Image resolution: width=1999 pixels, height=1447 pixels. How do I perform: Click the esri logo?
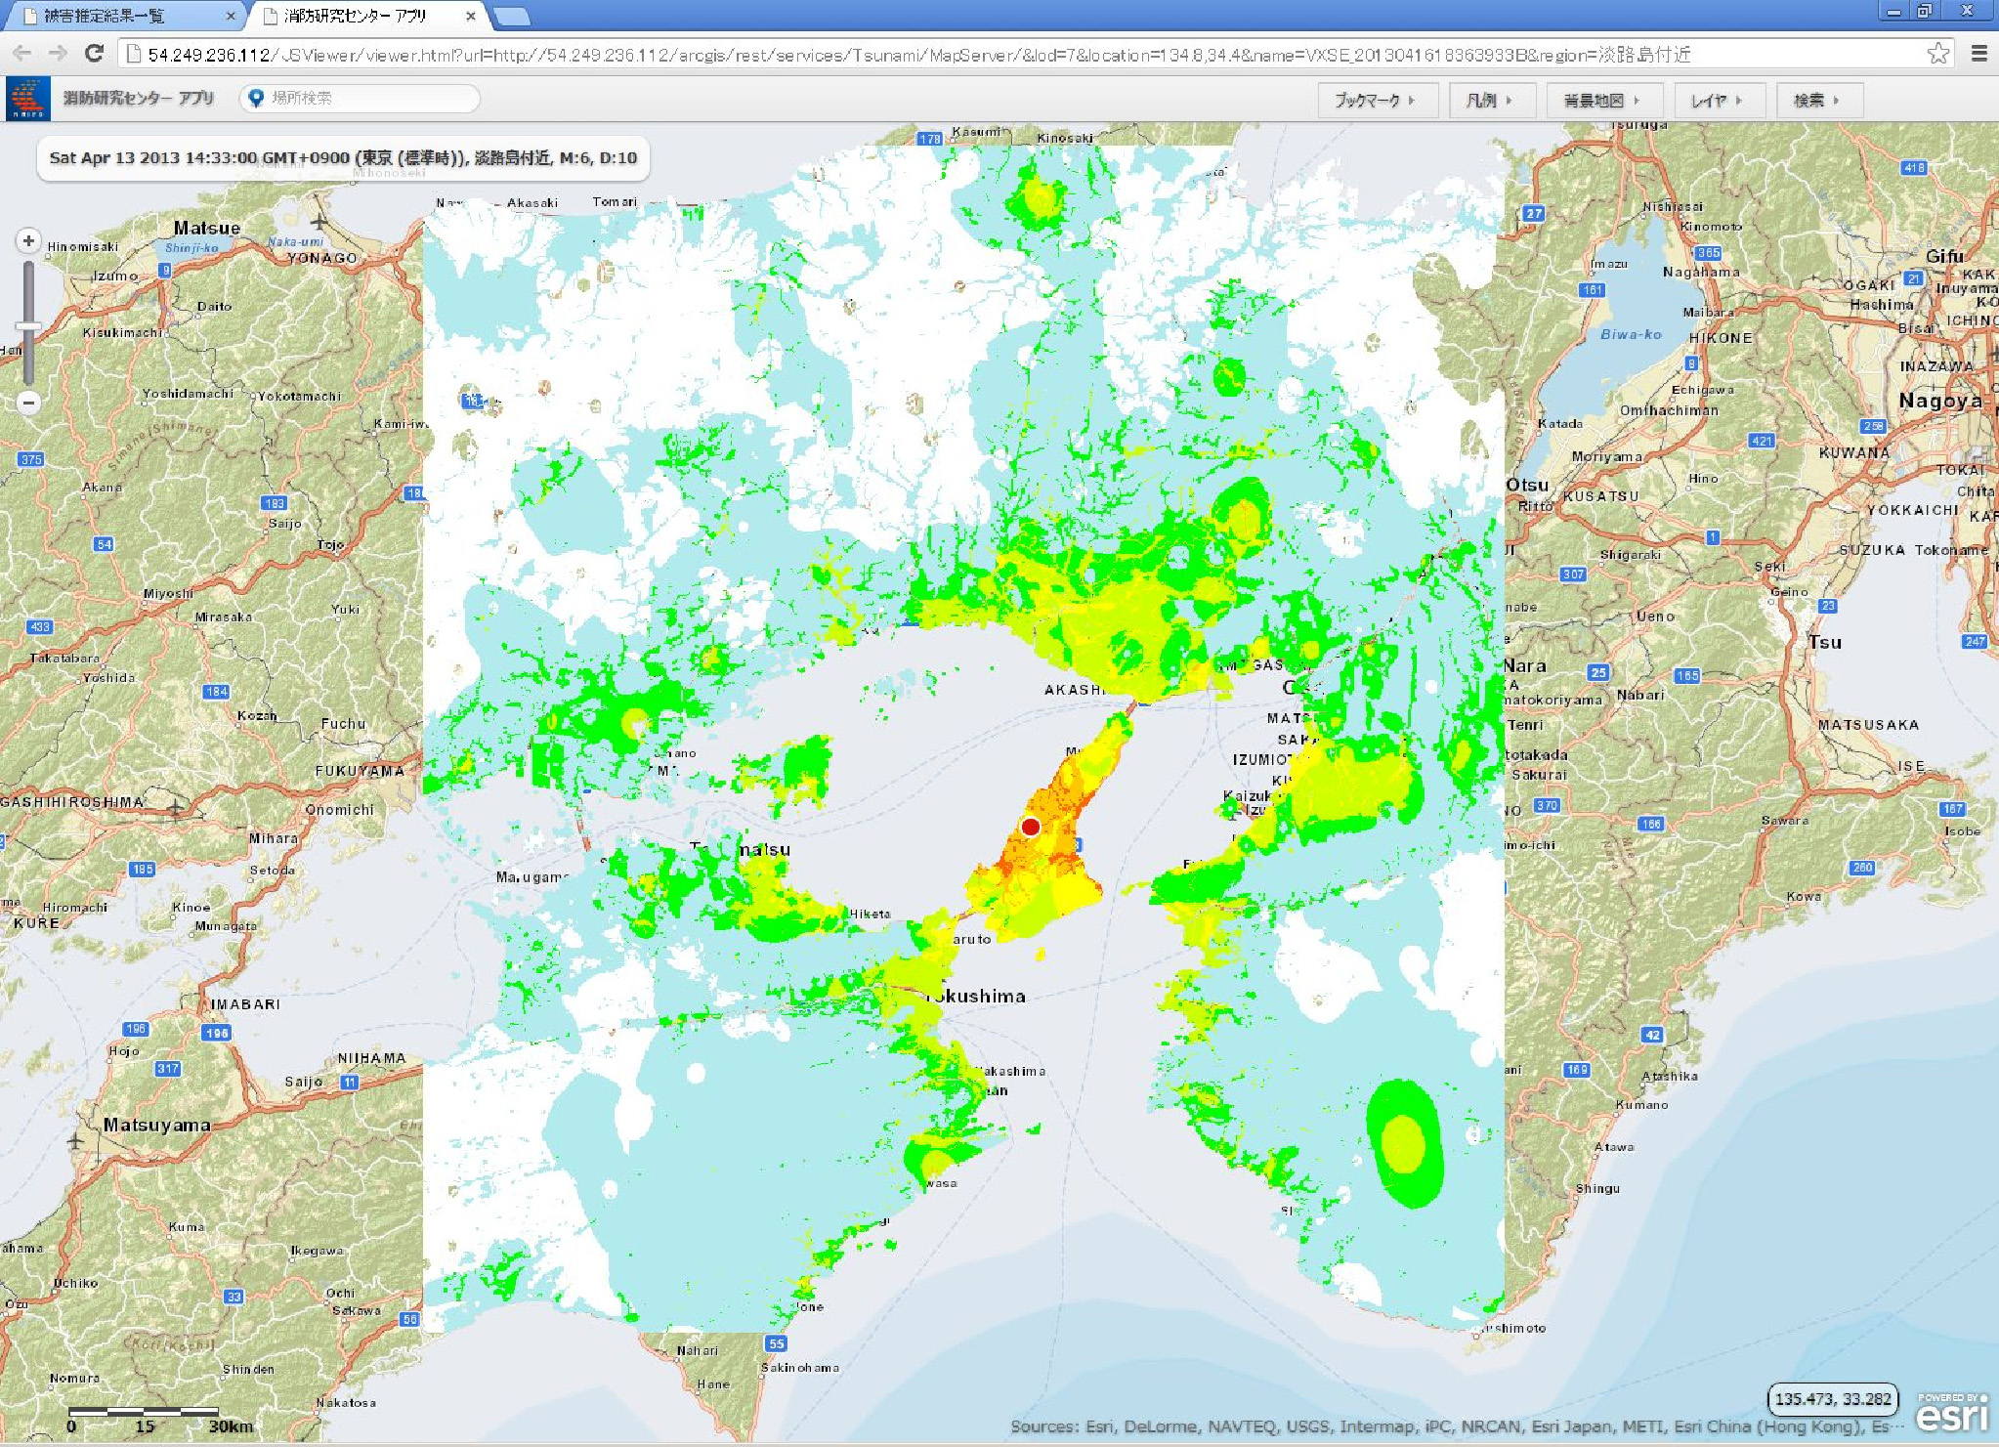1951,1413
